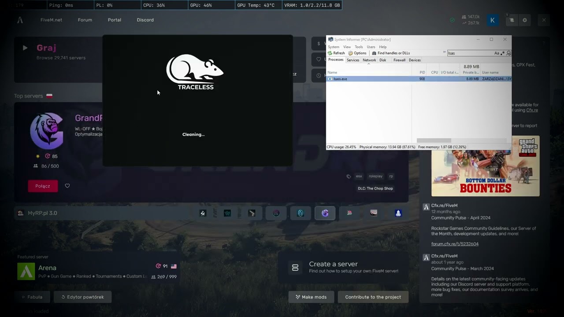Screen dimensions: 564x317
Task: Open the Portal link
Action: (115, 20)
